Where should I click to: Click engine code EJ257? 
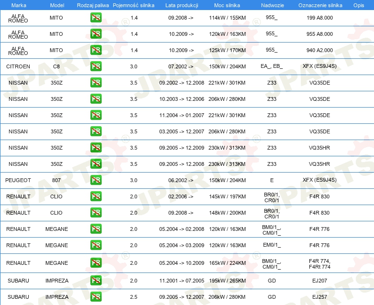[x=319, y=297]
